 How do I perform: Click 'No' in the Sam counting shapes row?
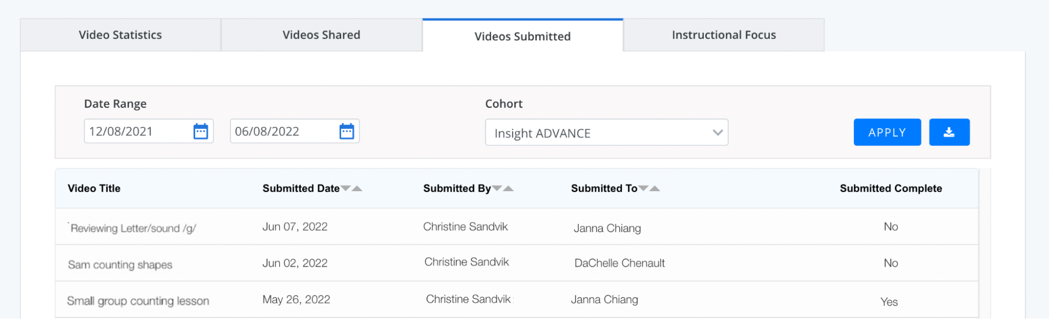(x=891, y=263)
